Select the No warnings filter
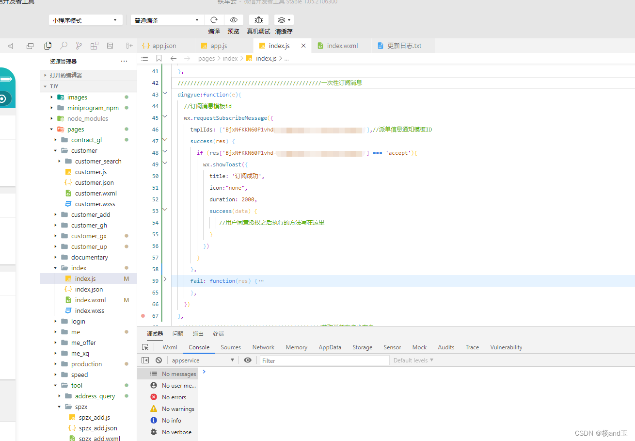Screen dimensions: 635x441 (168, 408)
